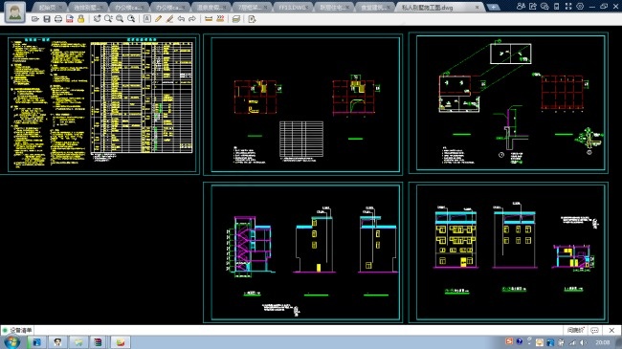Export the drawing as PDF
Viewport: 622px width, 349px height.
(70, 19)
